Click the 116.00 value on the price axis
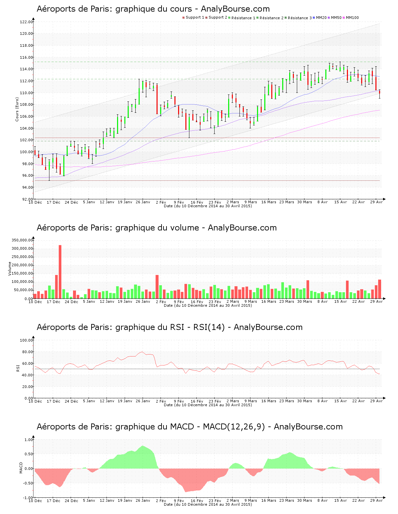The width and height of the screenshot is (398, 514). (26, 57)
